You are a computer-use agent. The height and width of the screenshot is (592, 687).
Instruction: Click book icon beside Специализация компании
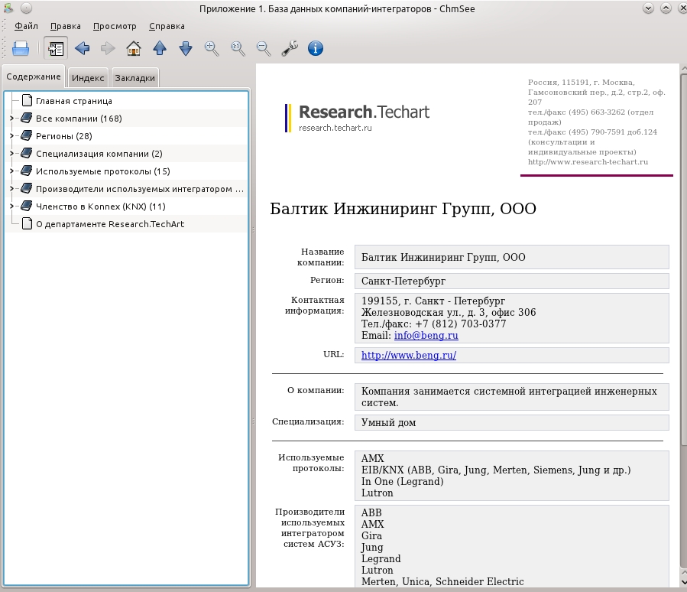(27, 153)
